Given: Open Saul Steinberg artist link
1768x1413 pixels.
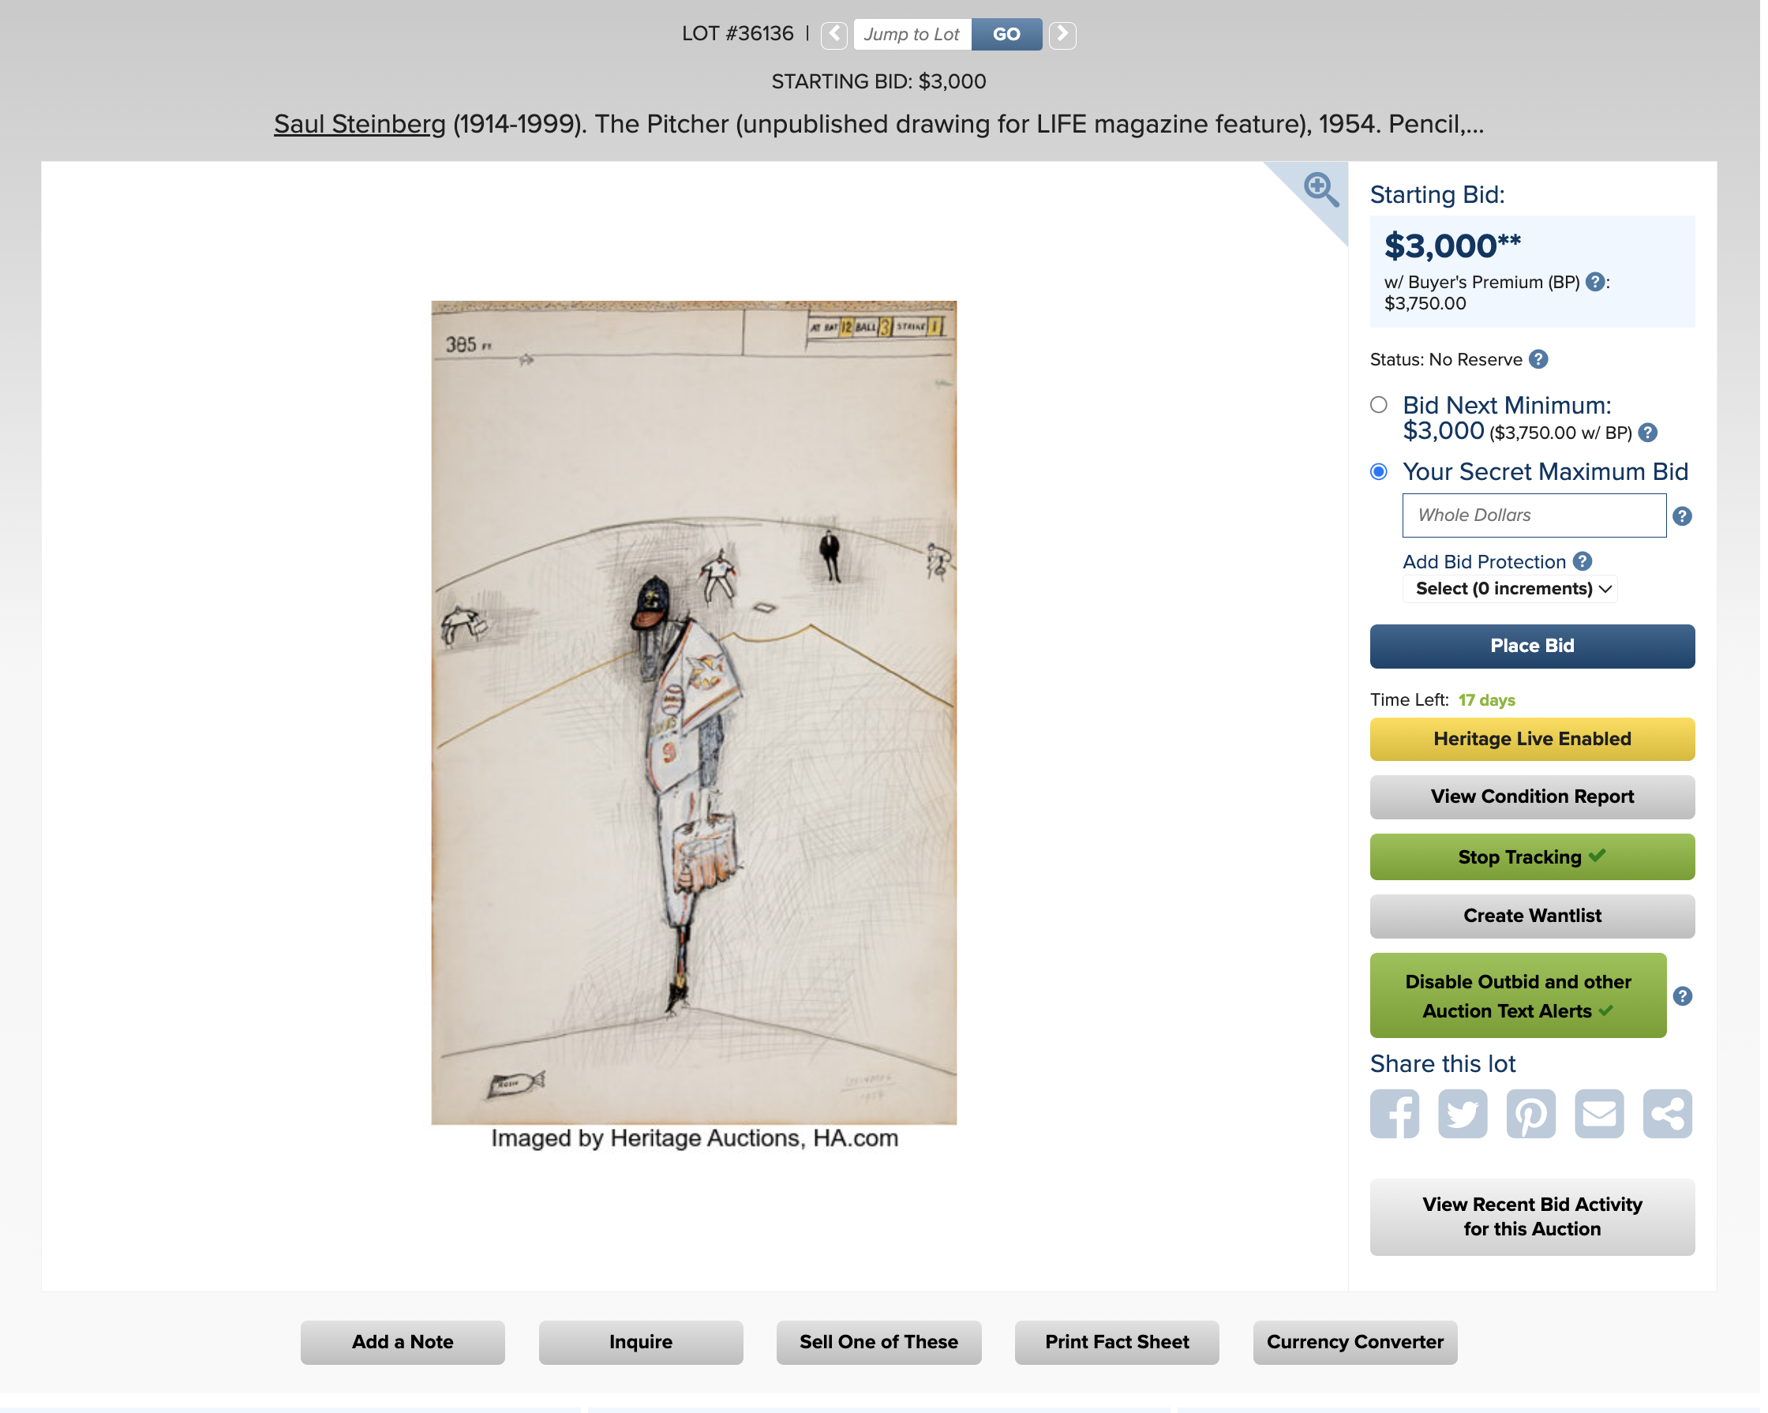Looking at the screenshot, I should point(360,124).
